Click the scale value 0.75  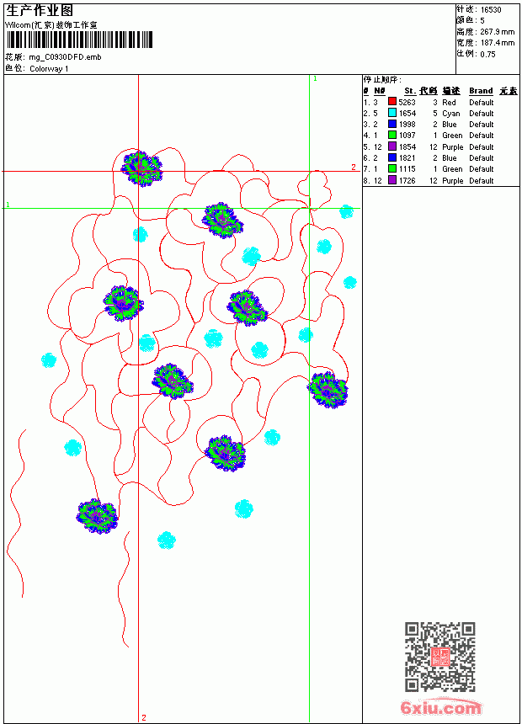pos(487,54)
